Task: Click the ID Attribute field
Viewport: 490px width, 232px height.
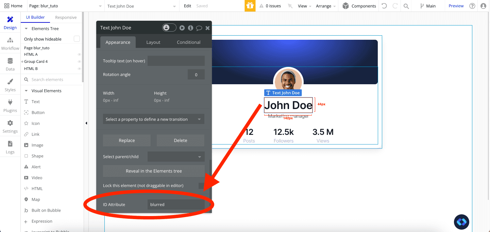Action: [176, 204]
